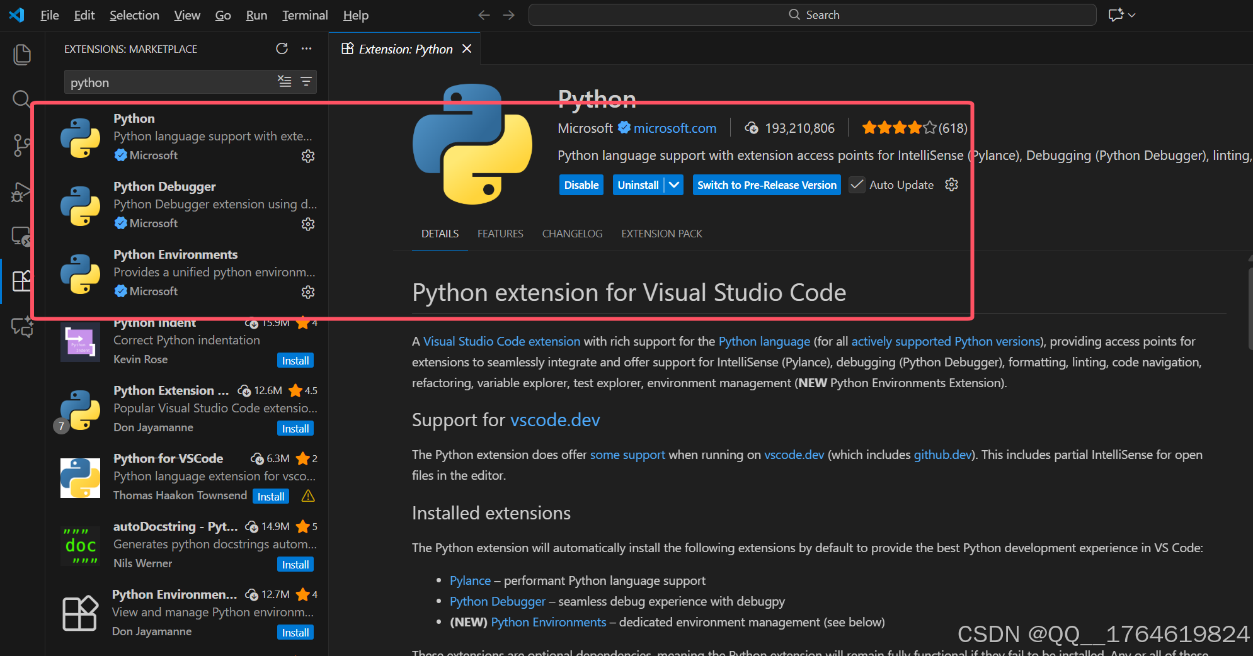The image size is (1253, 656).
Task: Open extensions view more actions menu
Action: [306, 48]
